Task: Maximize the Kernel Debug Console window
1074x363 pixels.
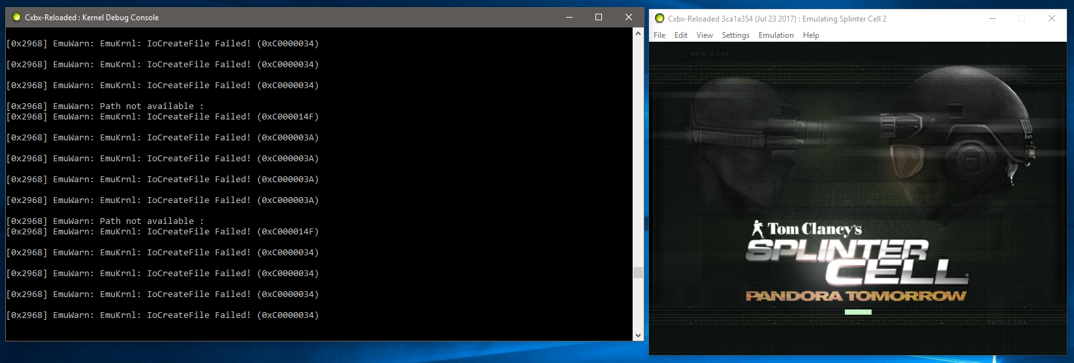Action: click(x=599, y=17)
